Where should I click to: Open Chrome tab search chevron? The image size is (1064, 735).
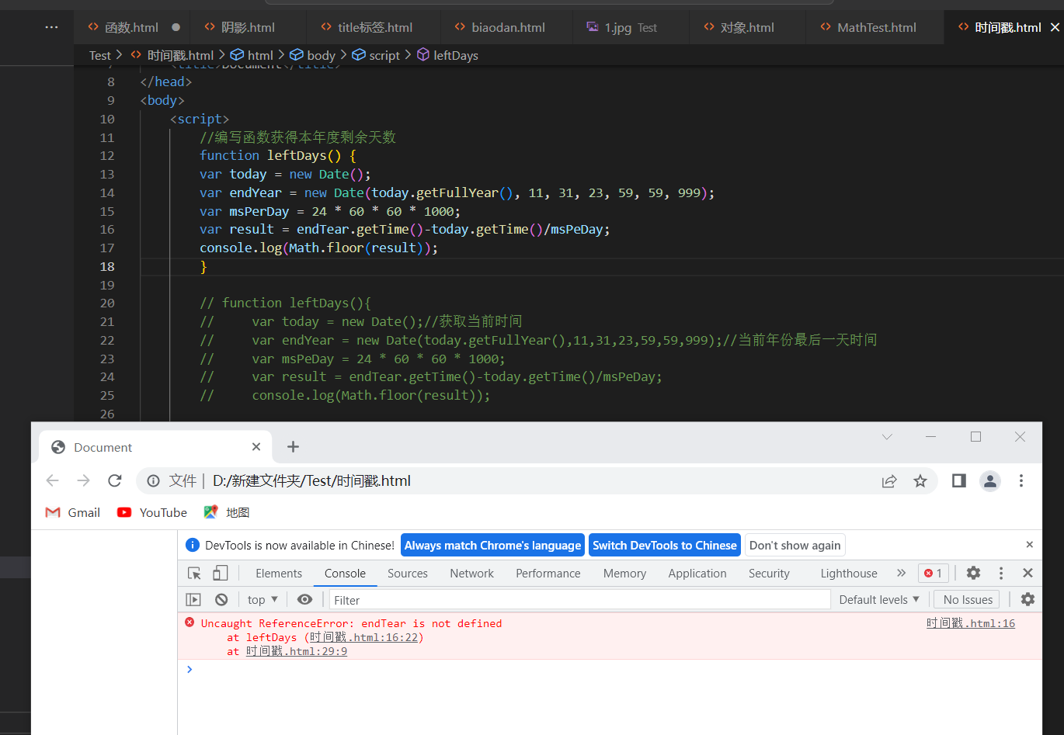pos(887,437)
